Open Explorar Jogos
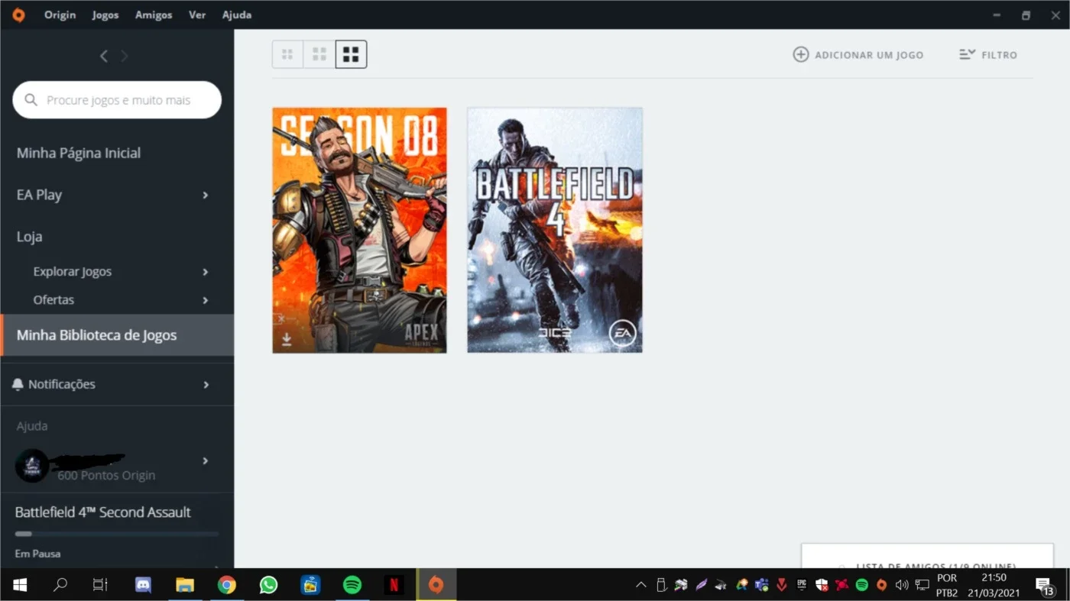The image size is (1070, 601). (73, 272)
